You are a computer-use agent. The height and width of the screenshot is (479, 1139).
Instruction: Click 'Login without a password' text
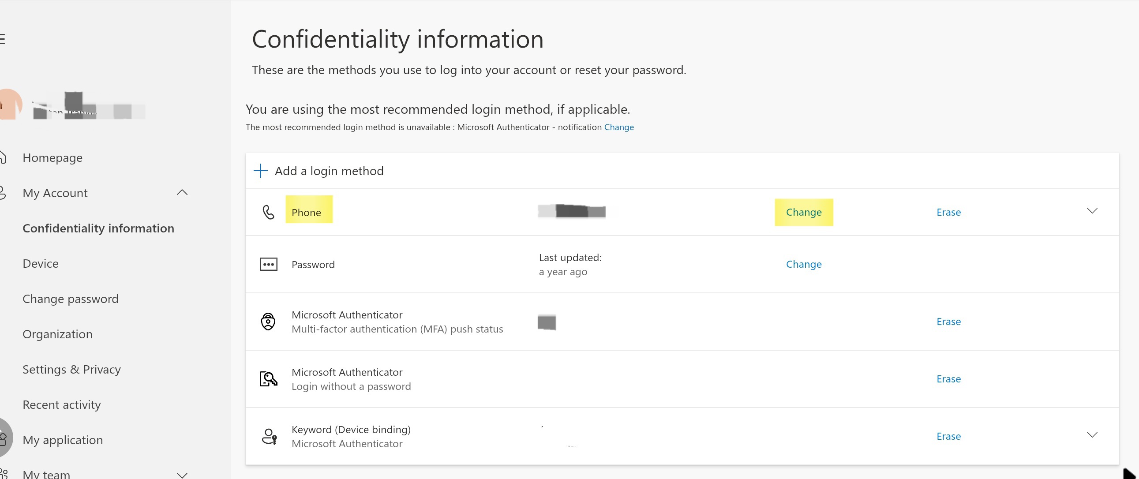[x=351, y=386]
